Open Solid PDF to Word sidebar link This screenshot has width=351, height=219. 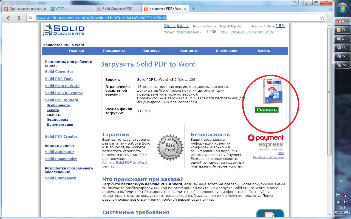coord(61,100)
